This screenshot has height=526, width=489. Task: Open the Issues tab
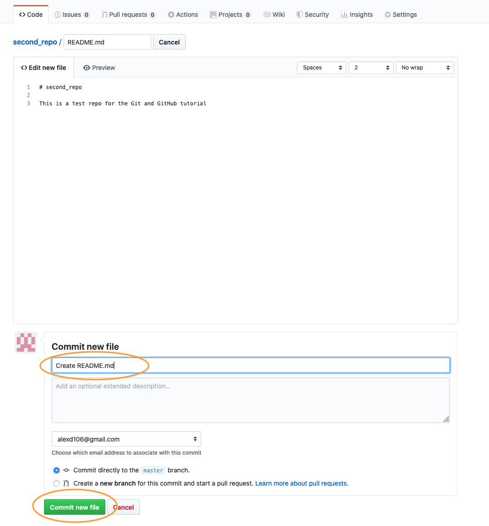(72, 15)
